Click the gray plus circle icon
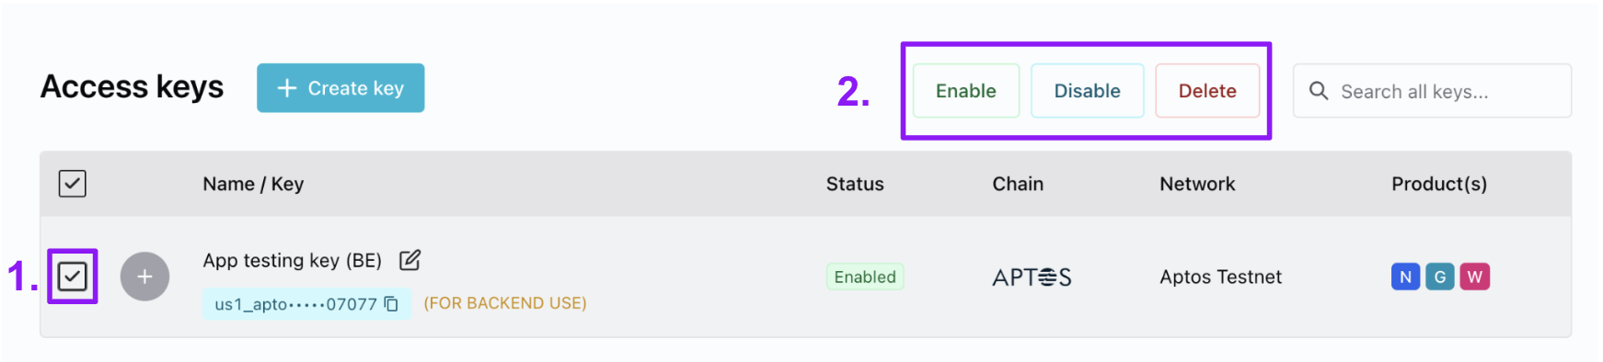The height and width of the screenshot is (362, 1603). (144, 277)
